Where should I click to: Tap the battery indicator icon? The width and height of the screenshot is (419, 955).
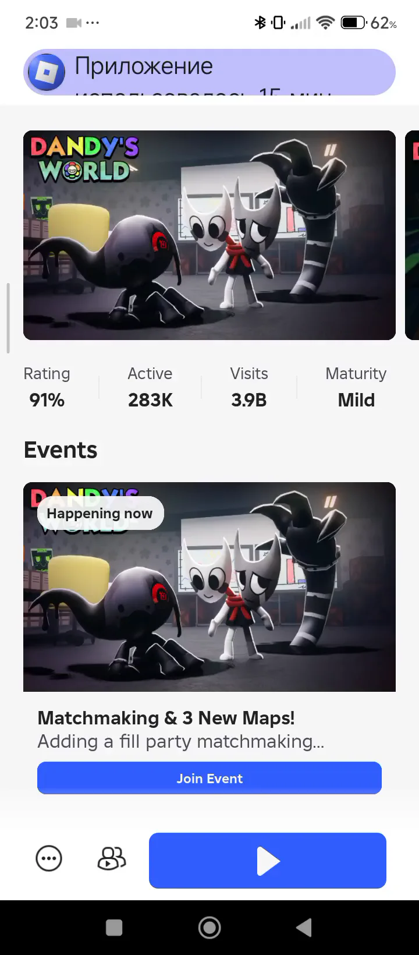(x=353, y=23)
